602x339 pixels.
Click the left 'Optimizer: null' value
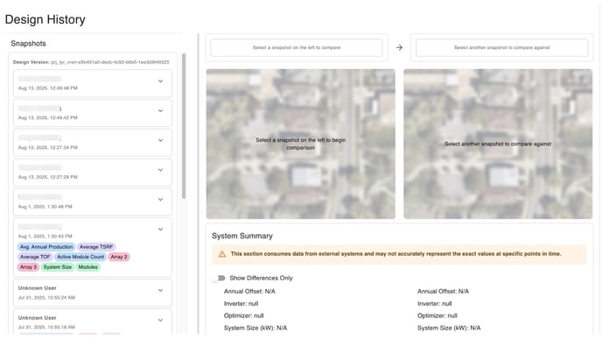(244, 315)
